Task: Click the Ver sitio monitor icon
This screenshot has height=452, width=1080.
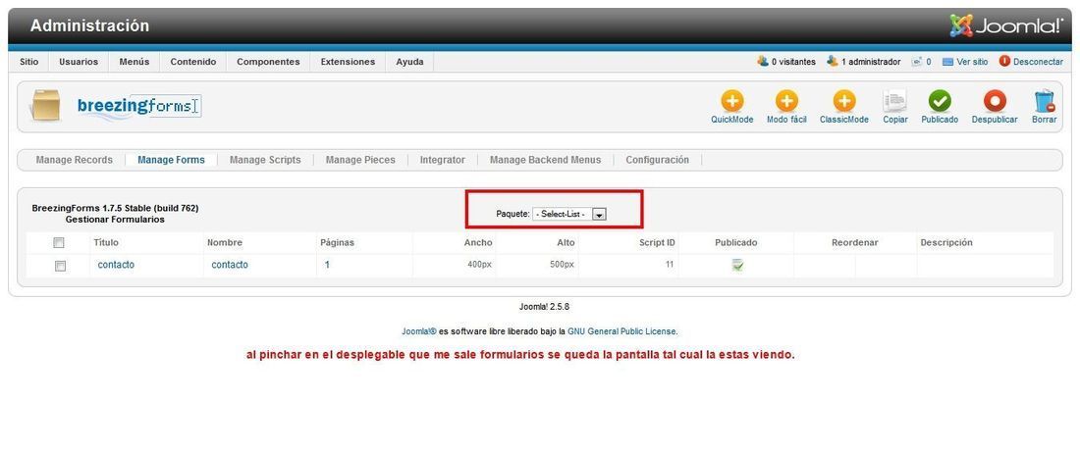Action: point(947,62)
